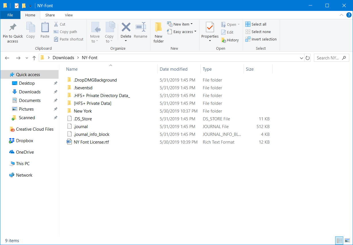Click Select none
Screen dimensions: 353x245
coord(258,32)
